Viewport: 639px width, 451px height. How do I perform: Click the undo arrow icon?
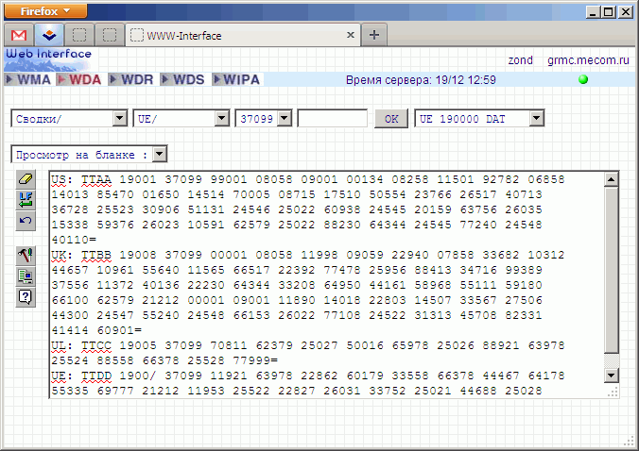click(26, 221)
